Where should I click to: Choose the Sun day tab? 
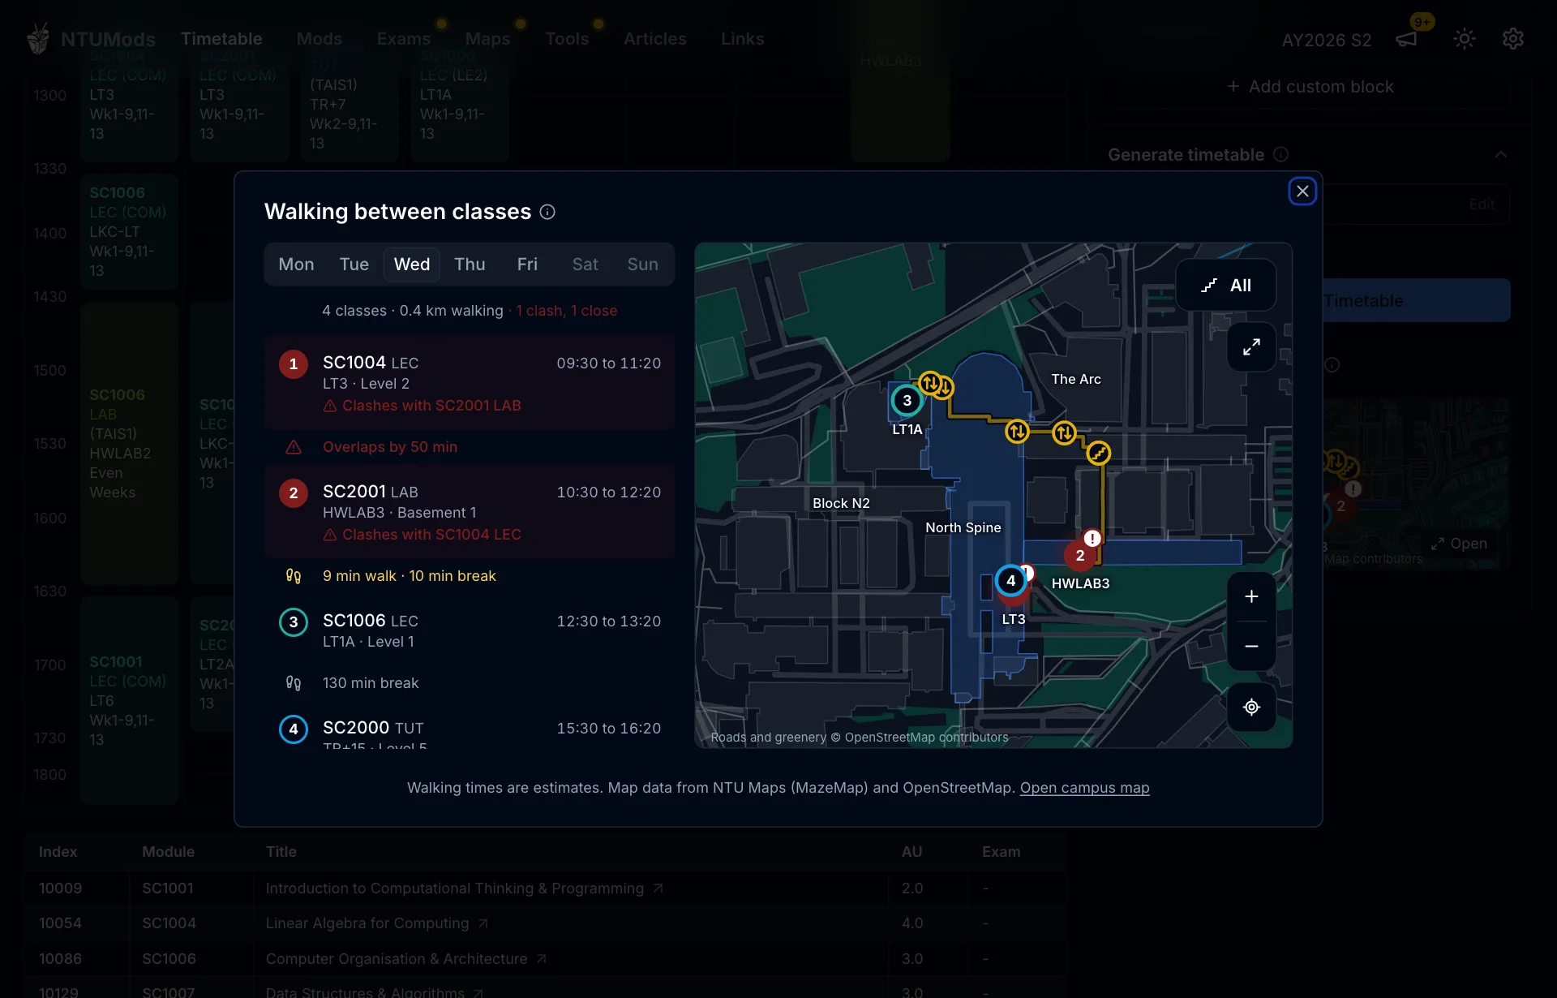[x=643, y=265]
